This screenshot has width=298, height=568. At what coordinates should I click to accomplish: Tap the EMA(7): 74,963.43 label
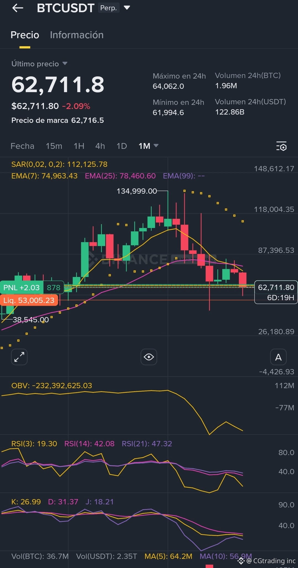(x=44, y=176)
